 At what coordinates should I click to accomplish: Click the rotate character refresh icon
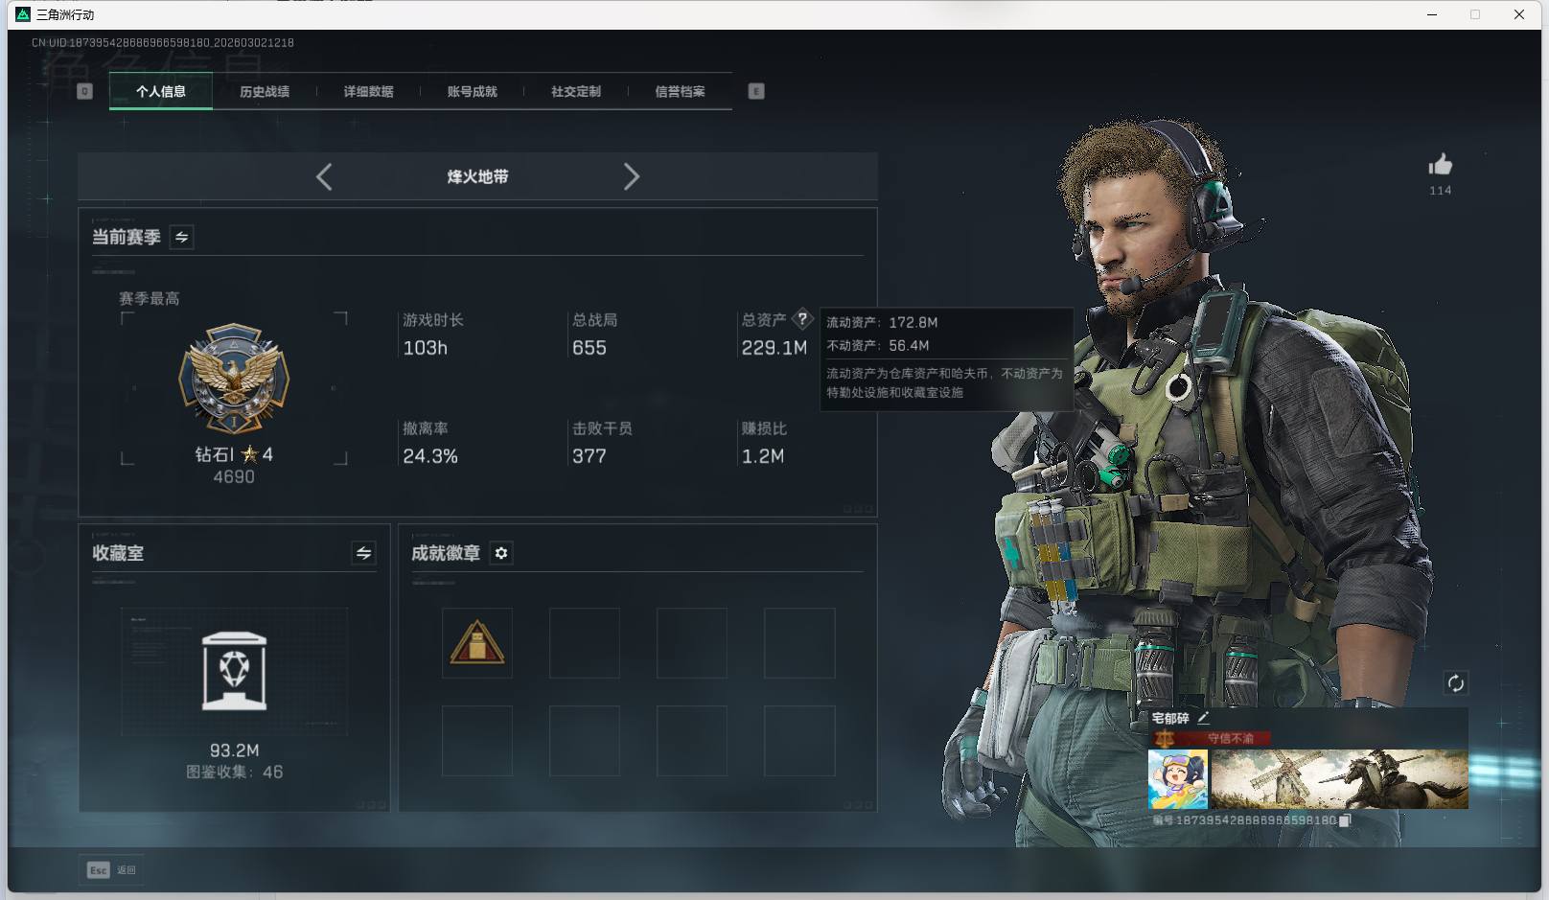pyautogui.click(x=1455, y=682)
